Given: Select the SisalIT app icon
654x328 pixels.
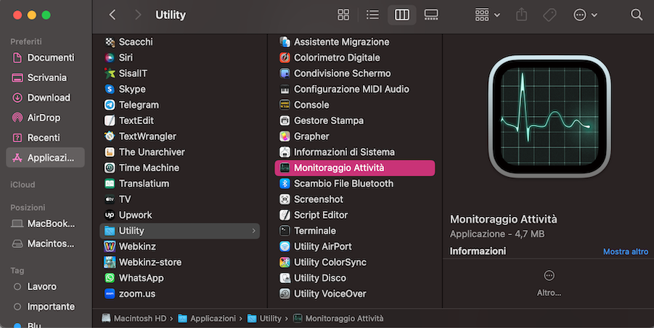Looking at the screenshot, I should [x=110, y=73].
